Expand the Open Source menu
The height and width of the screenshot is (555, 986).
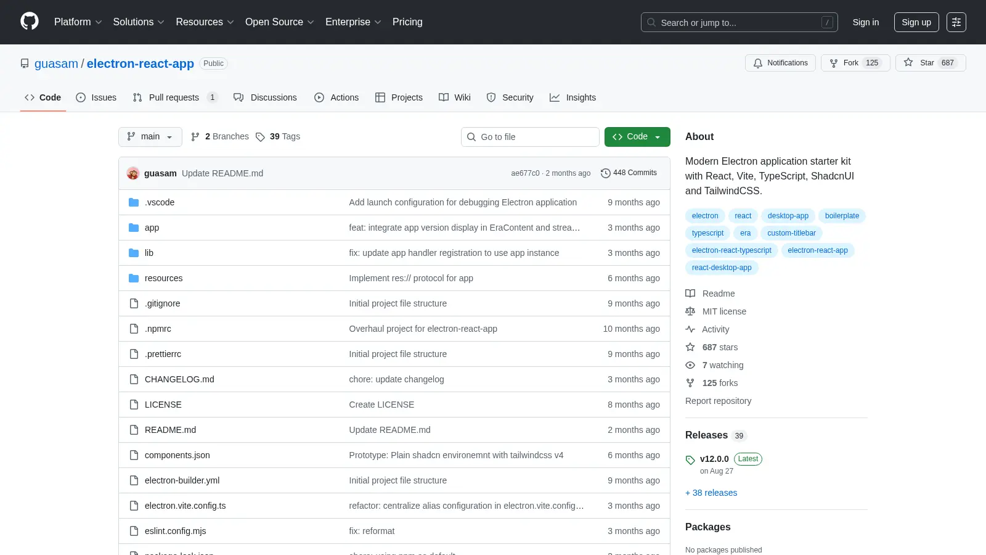(280, 22)
